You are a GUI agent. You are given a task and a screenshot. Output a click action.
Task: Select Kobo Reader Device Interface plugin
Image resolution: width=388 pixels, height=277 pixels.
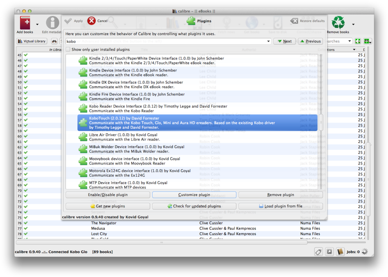tap(197, 109)
